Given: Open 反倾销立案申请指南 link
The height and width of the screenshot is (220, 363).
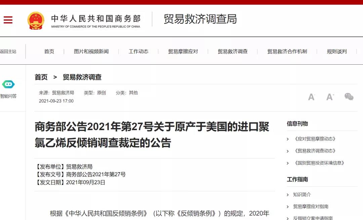Looking at the screenshot, I should (x=313, y=218).
